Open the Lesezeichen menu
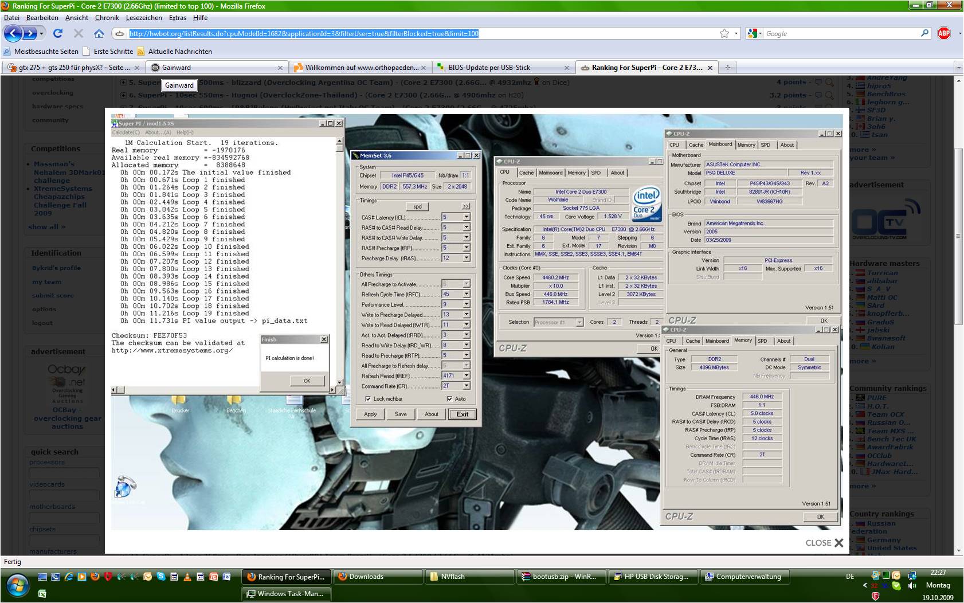Viewport: 964px width, 603px height. click(x=144, y=18)
